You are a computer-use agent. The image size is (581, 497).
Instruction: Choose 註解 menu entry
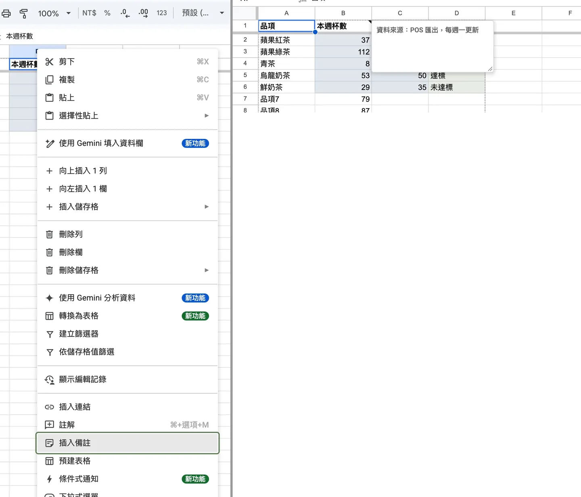(127, 425)
